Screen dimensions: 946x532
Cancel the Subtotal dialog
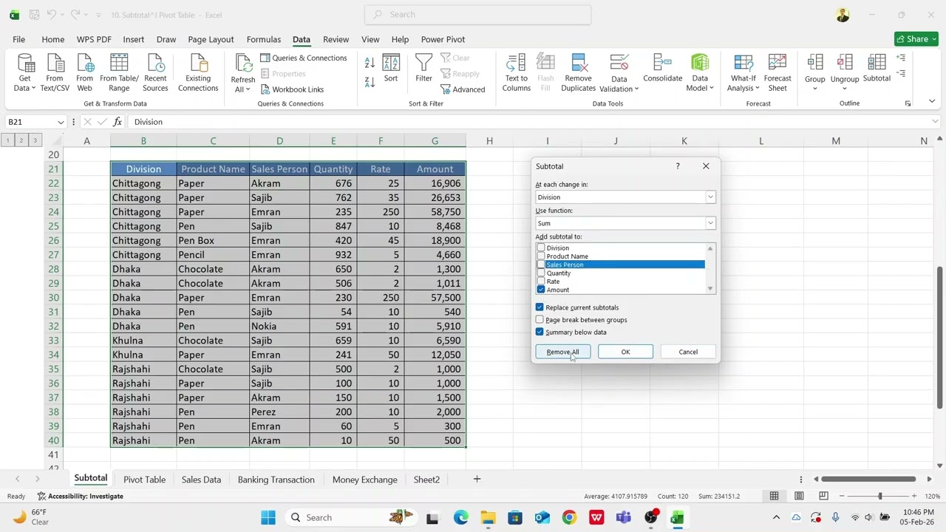tap(688, 352)
